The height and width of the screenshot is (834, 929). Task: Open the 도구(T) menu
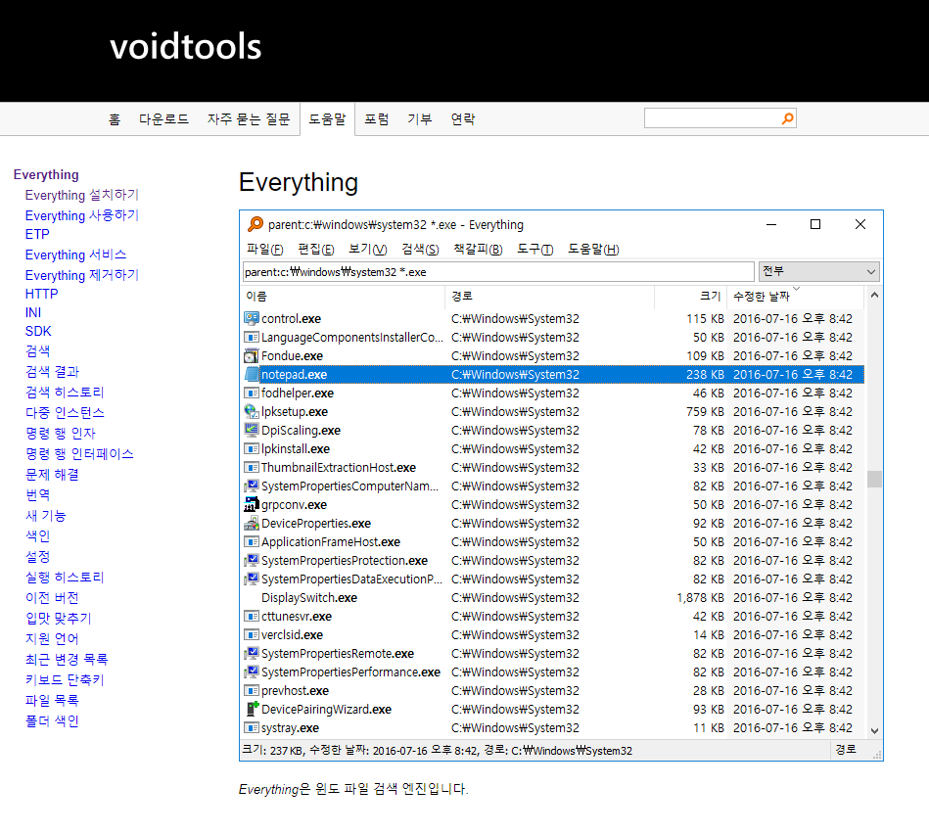click(x=535, y=250)
